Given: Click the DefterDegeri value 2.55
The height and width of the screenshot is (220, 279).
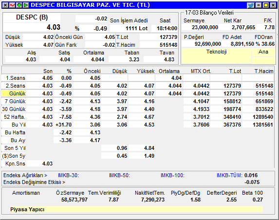Looking at the screenshot, I should pyautogui.click(x=231, y=200).
